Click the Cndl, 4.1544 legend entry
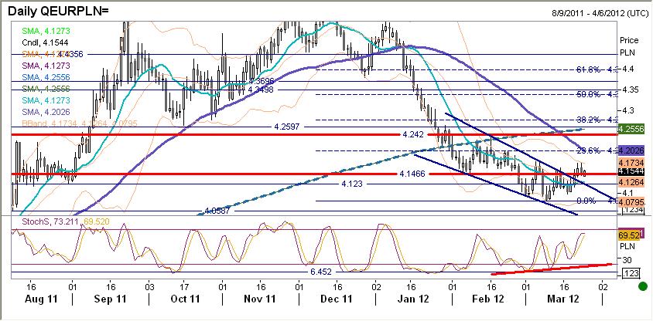Screen dimensions: 653x321 point(45,42)
